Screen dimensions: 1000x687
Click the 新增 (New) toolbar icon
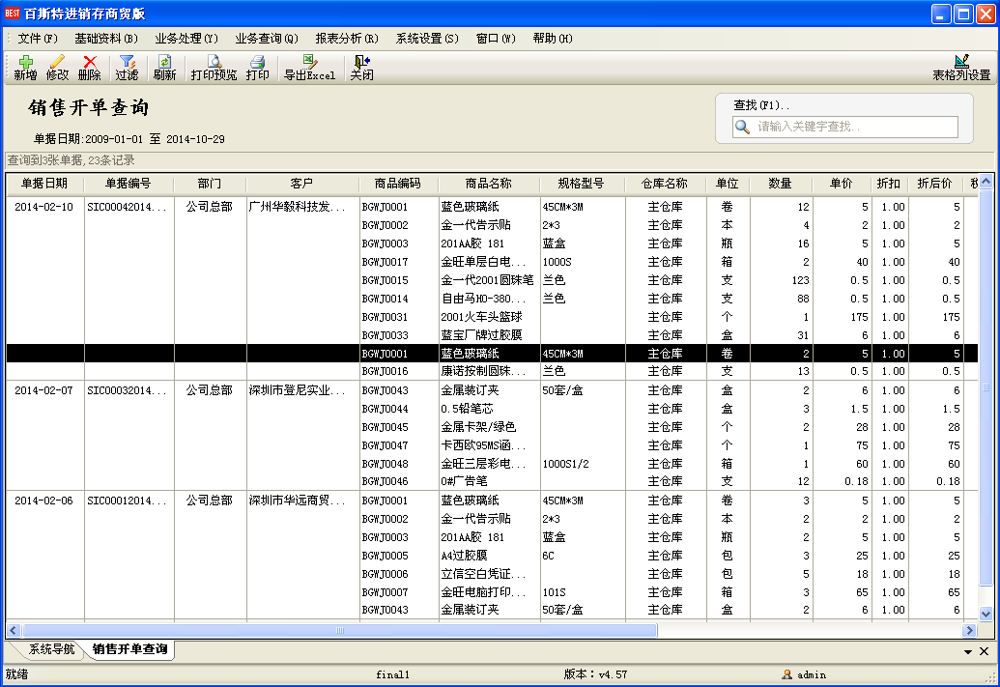point(25,68)
